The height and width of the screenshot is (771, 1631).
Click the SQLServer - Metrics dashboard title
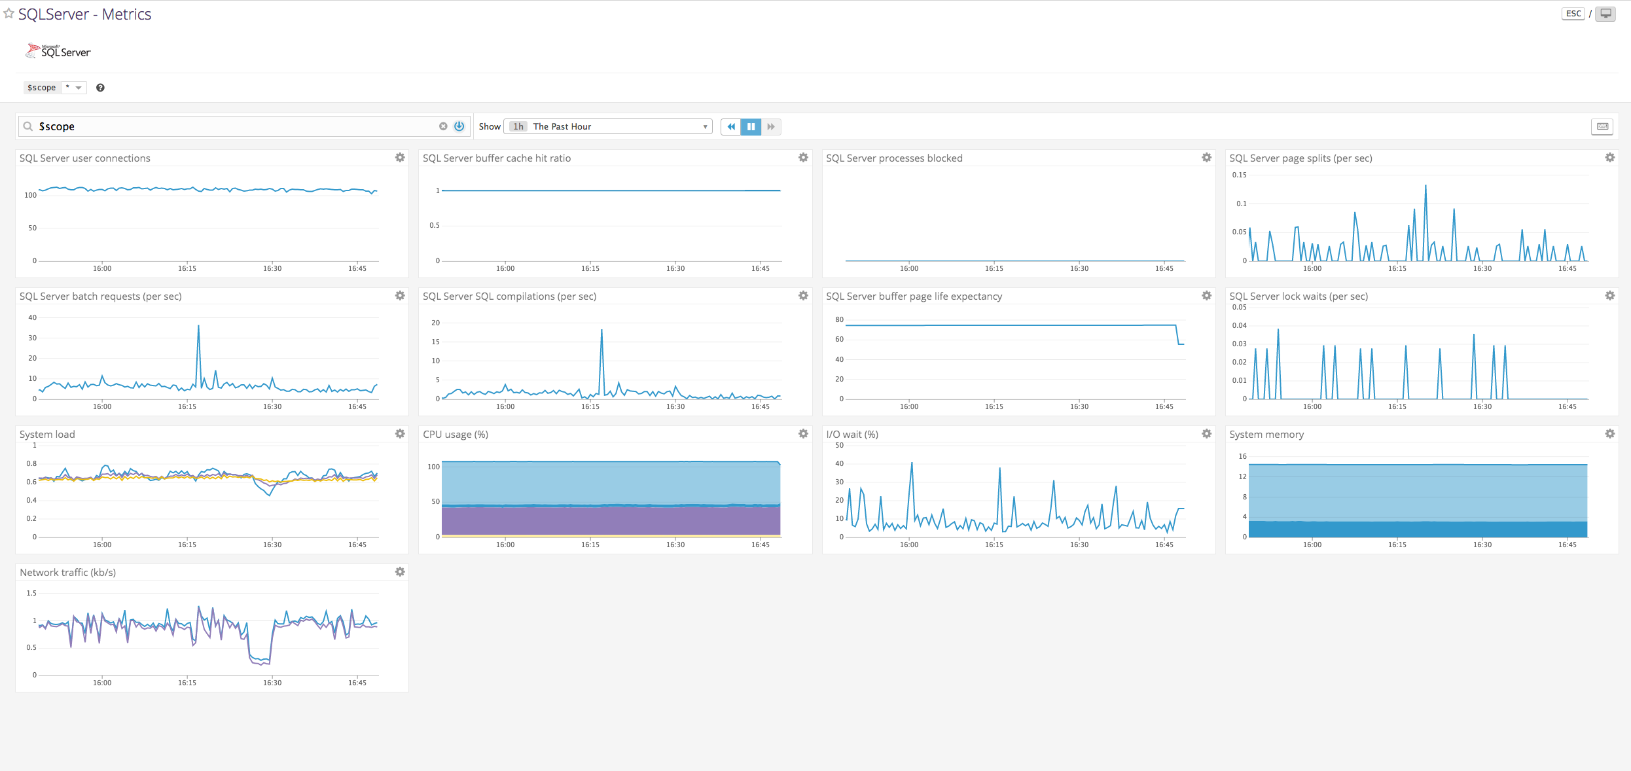coord(85,14)
